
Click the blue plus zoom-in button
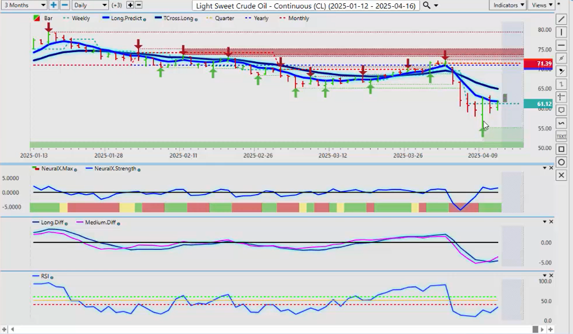(x=53, y=5)
